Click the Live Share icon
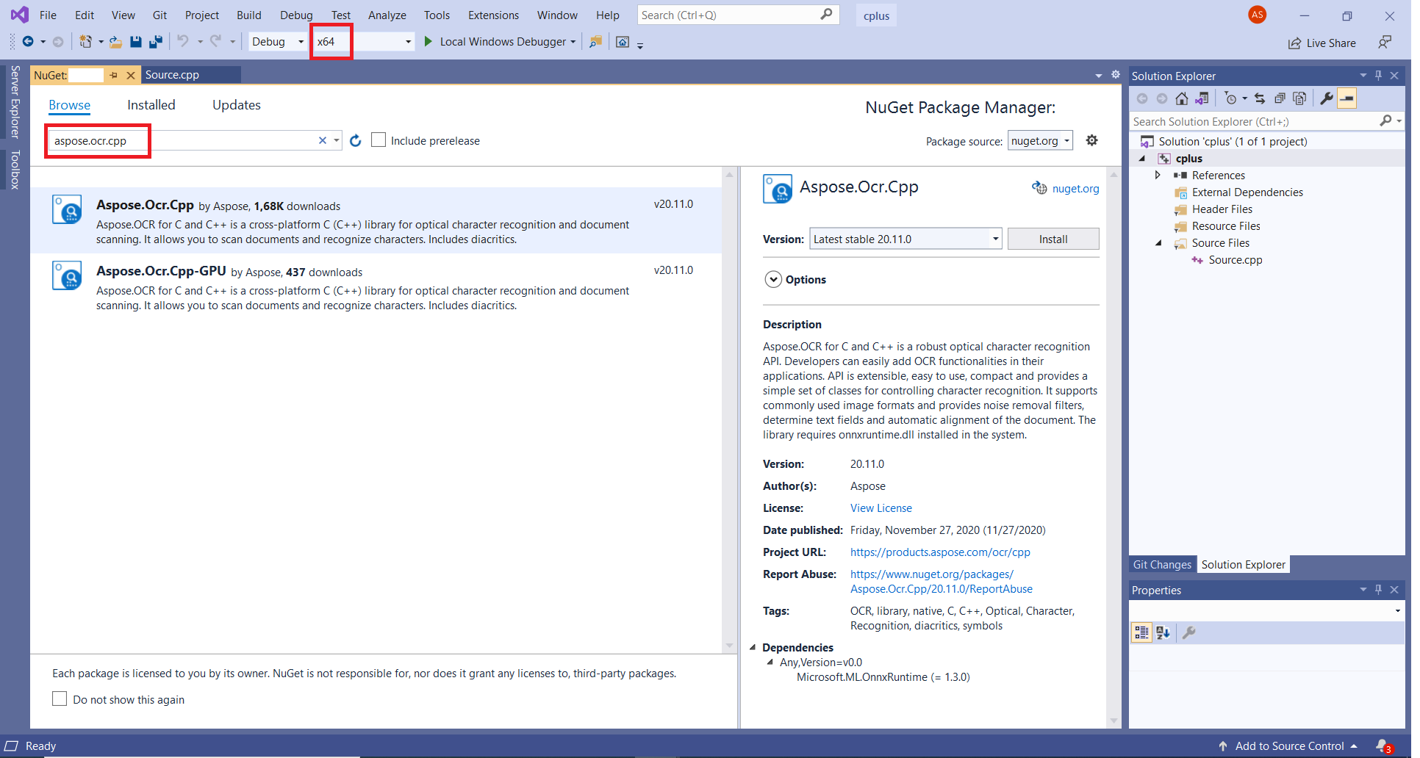The width and height of the screenshot is (1420, 758). click(x=1294, y=43)
